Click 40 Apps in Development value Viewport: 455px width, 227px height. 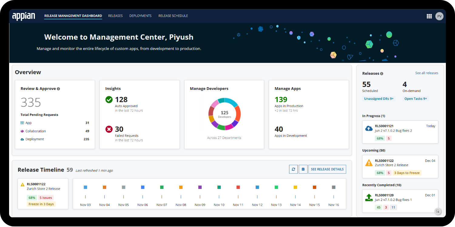[x=279, y=129]
